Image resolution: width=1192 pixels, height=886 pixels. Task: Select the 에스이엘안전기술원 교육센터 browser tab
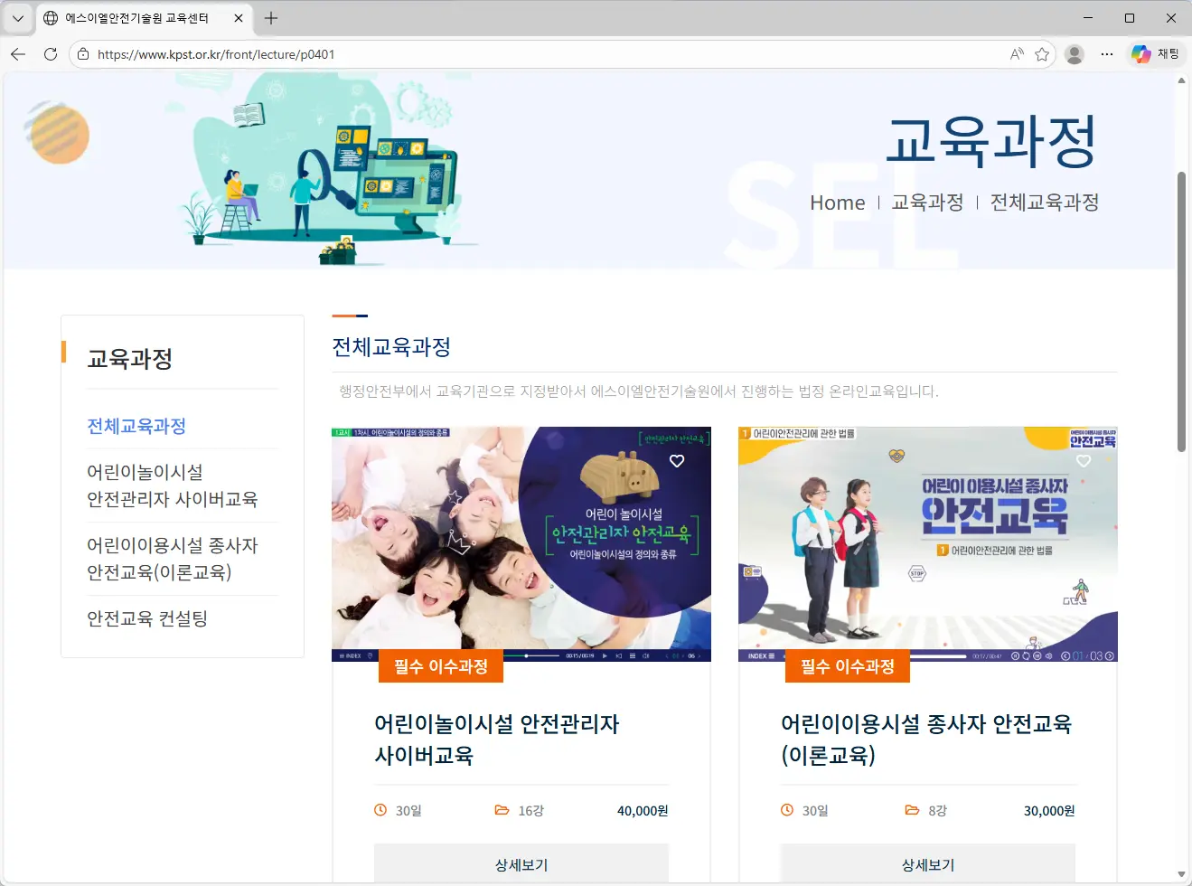(x=136, y=18)
